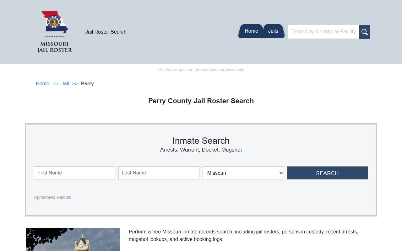Image resolution: width=402 pixels, height=251 pixels.
Task: Click into the Last Name field
Action: 159,173
